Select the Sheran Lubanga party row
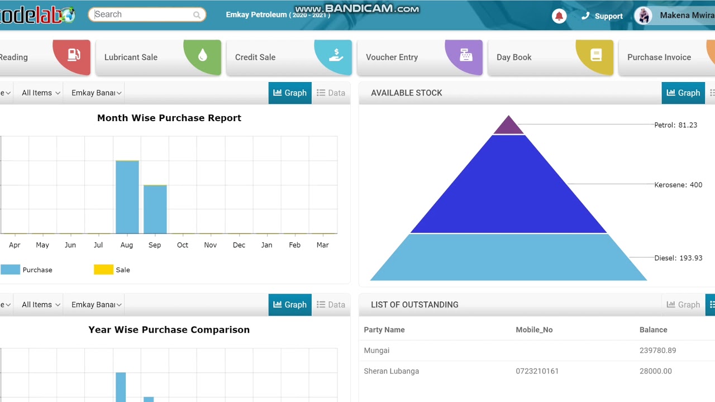 click(537, 371)
